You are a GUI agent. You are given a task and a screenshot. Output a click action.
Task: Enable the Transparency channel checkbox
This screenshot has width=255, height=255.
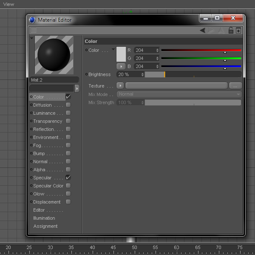(x=68, y=121)
